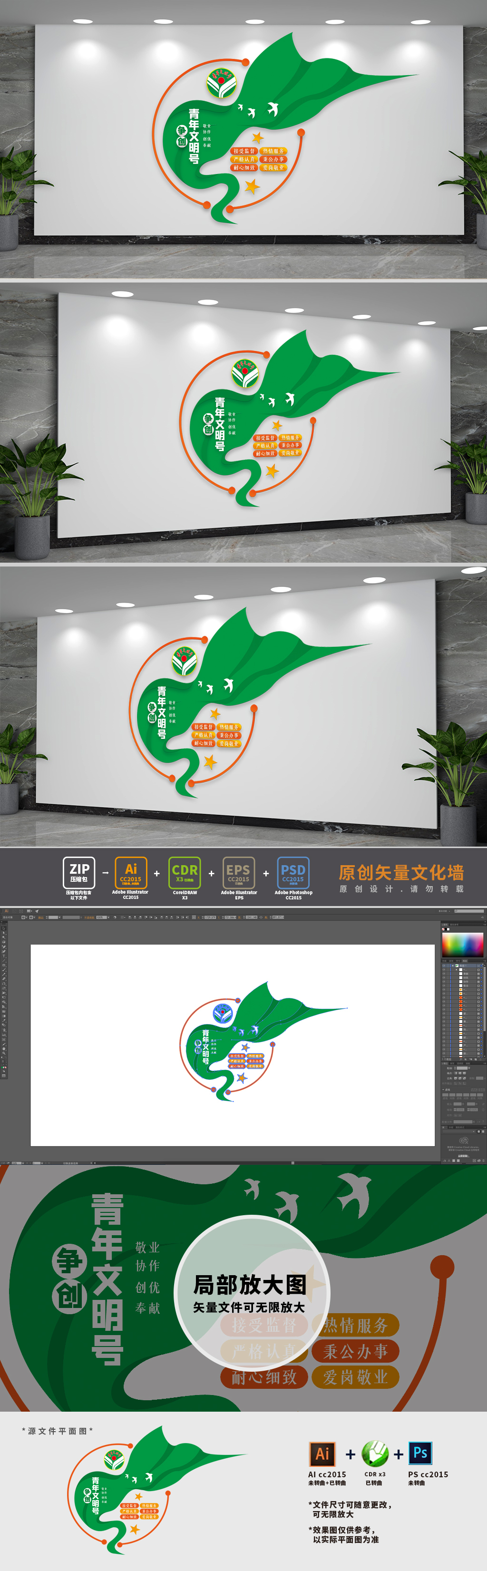Screen dimensions: 487x1571
Task: Click the green CDR X3 format badge
Action: coord(185,873)
